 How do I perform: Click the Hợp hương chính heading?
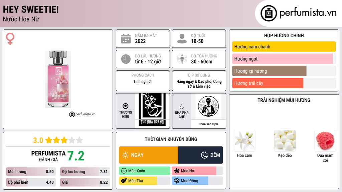coord(284,35)
